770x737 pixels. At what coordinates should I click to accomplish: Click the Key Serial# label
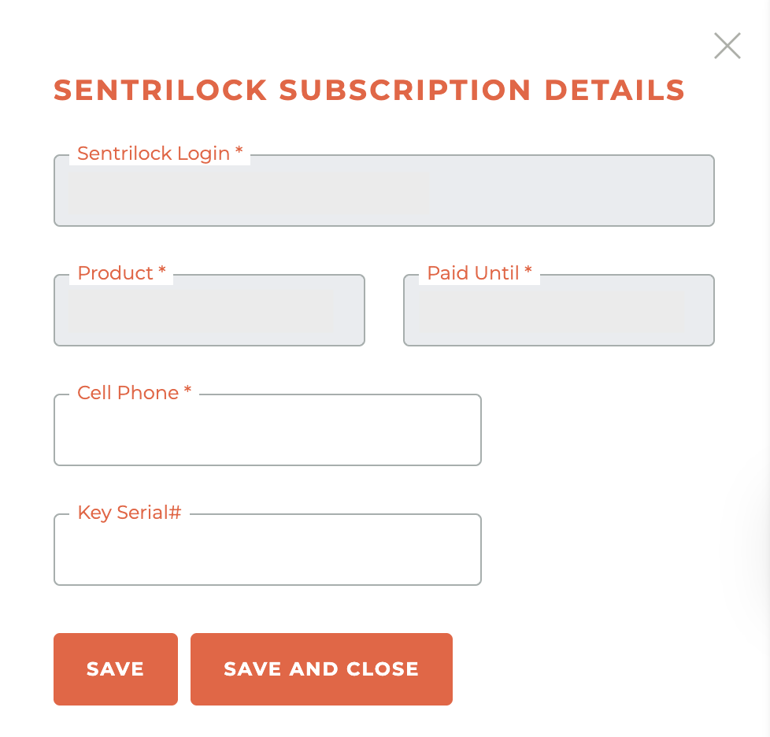pyautogui.click(x=128, y=513)
